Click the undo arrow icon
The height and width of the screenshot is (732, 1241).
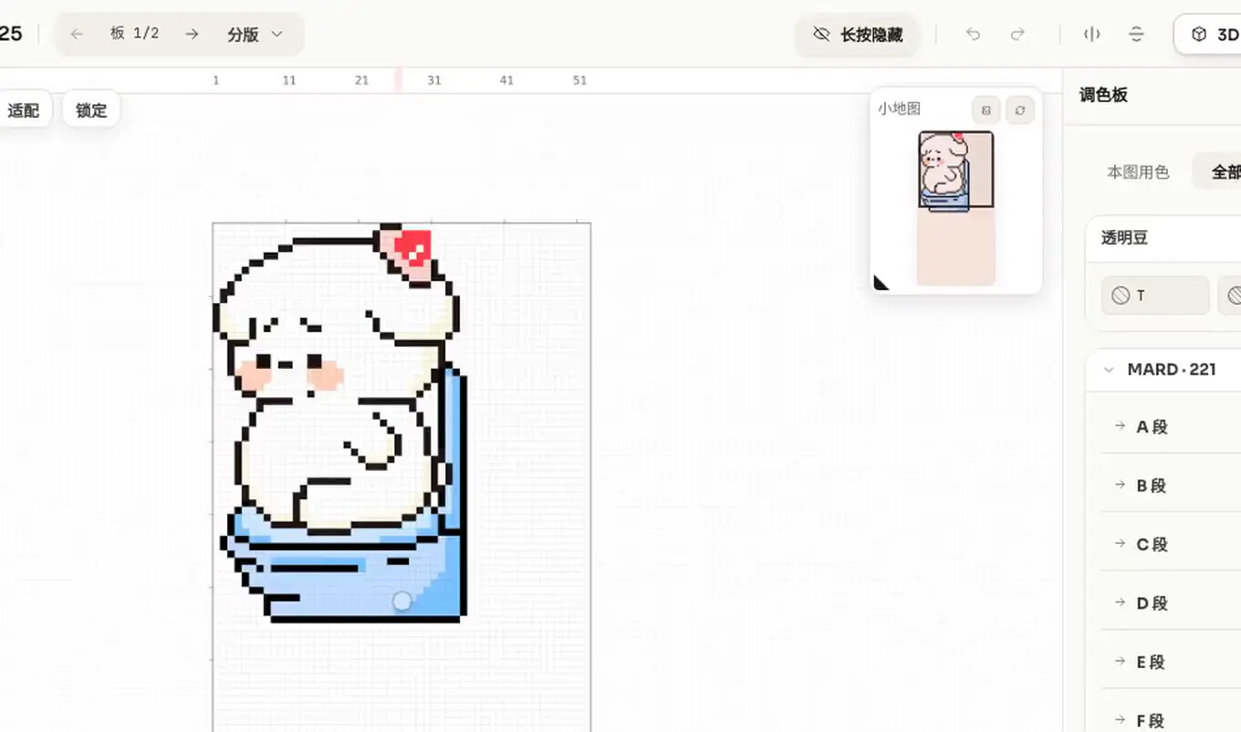(973, 35)
